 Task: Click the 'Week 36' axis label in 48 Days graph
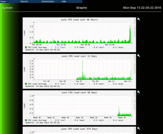pyautogui.click(x=122, y=118)
